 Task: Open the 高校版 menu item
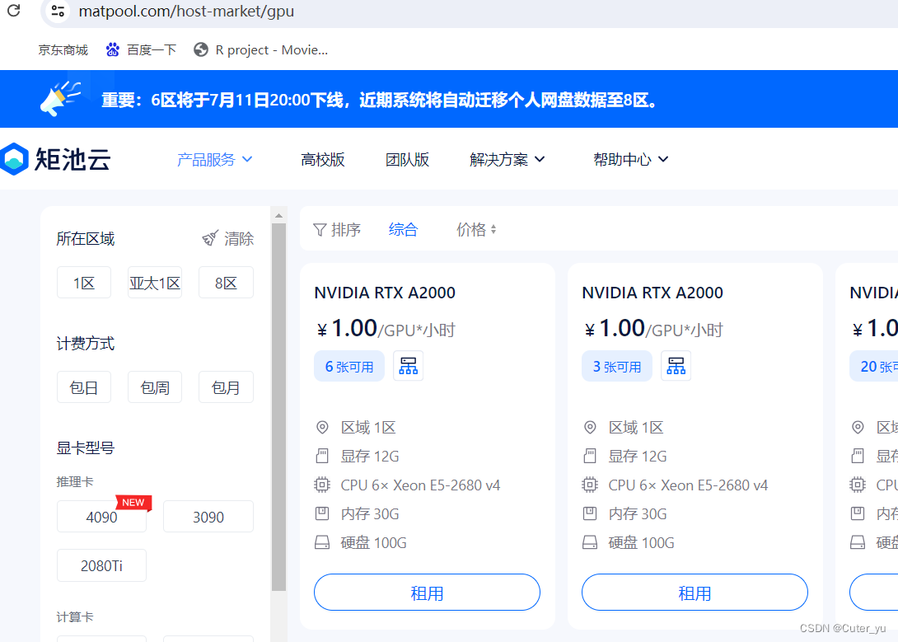[x=323, y=159]
